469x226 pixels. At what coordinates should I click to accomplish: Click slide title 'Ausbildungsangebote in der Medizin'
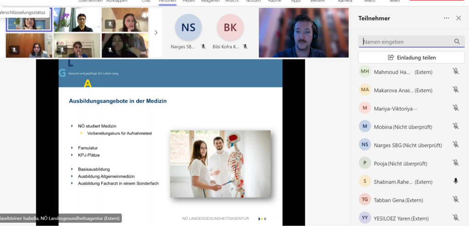(x=118, y=101)
